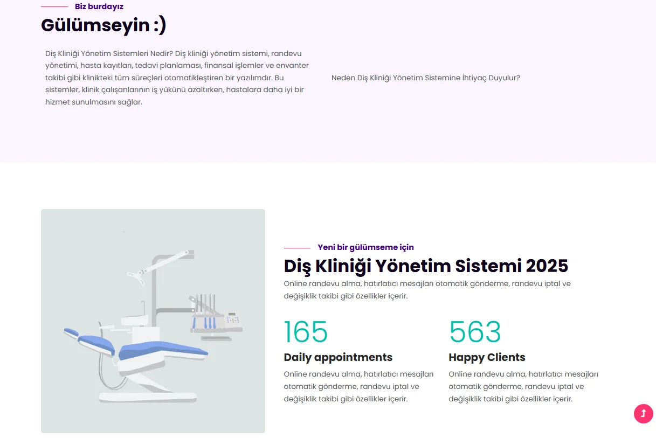Click the 563 counter number
This screenshot has height=438, width=656.
point(475,332)
